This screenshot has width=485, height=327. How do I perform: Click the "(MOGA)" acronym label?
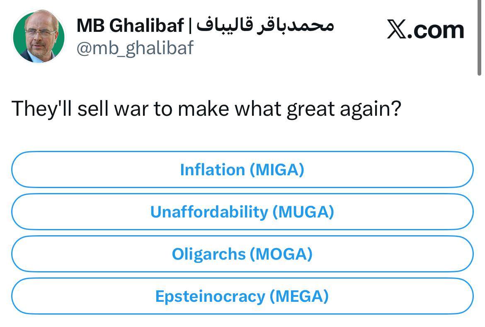click(281, 254)
